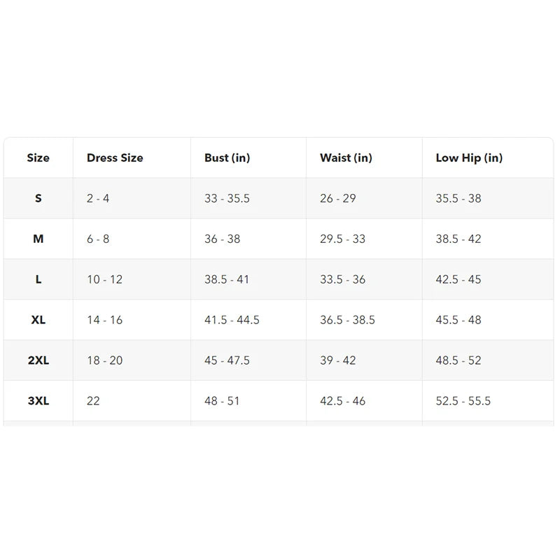Select the M size row label
Viewport: 560px width, 560px height.
[x=38, y=239]
